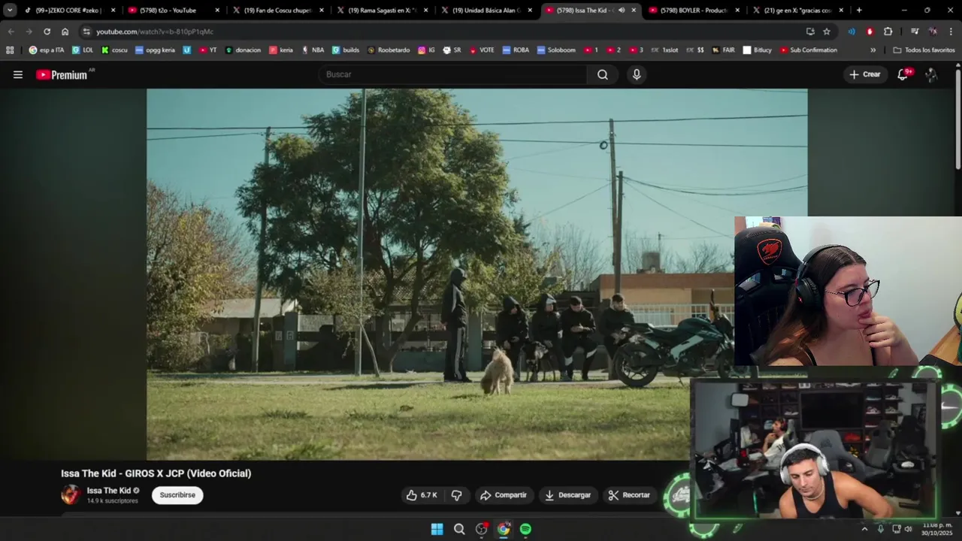Subscribe to Issa The Kid with Suscribirse

pos(177,495)
